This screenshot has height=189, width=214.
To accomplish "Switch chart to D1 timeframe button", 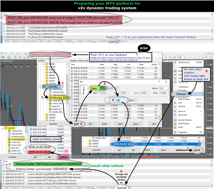I will 166,57.
